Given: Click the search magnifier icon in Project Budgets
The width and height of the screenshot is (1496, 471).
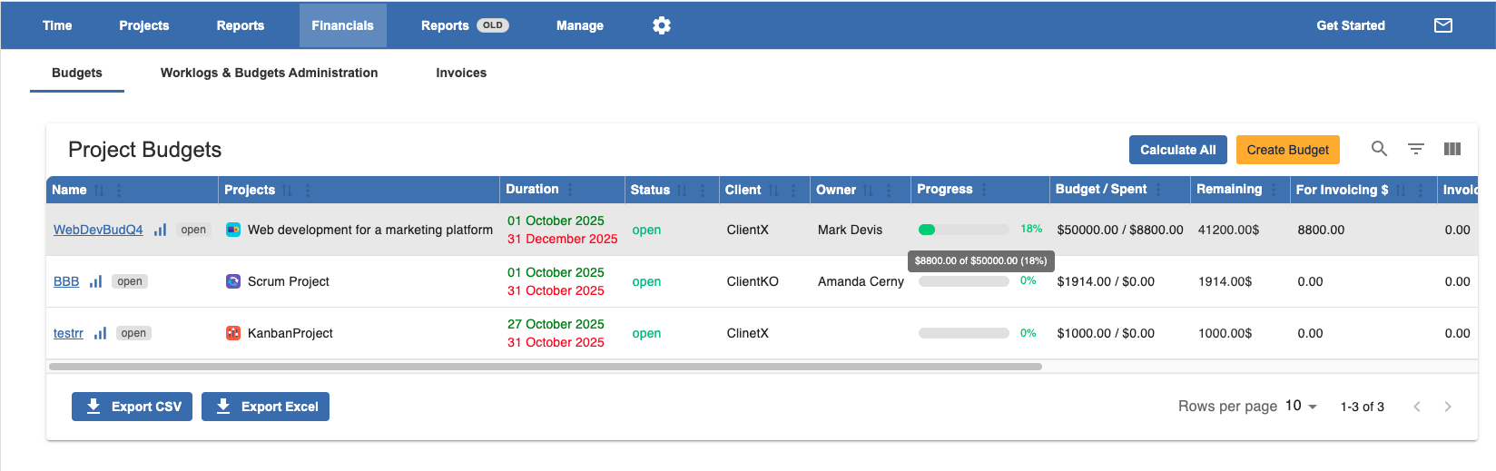Looking at the screenshot, I should tap(1379, 149).
